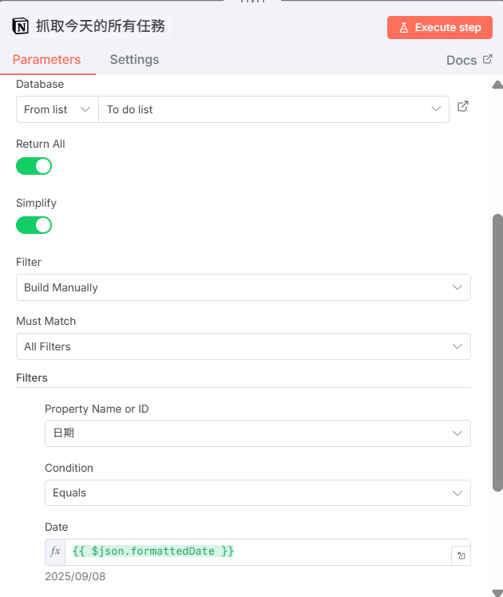Change the Equals condition dropdown

coord(257,492)
